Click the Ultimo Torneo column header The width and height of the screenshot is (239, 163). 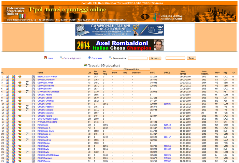183,73
